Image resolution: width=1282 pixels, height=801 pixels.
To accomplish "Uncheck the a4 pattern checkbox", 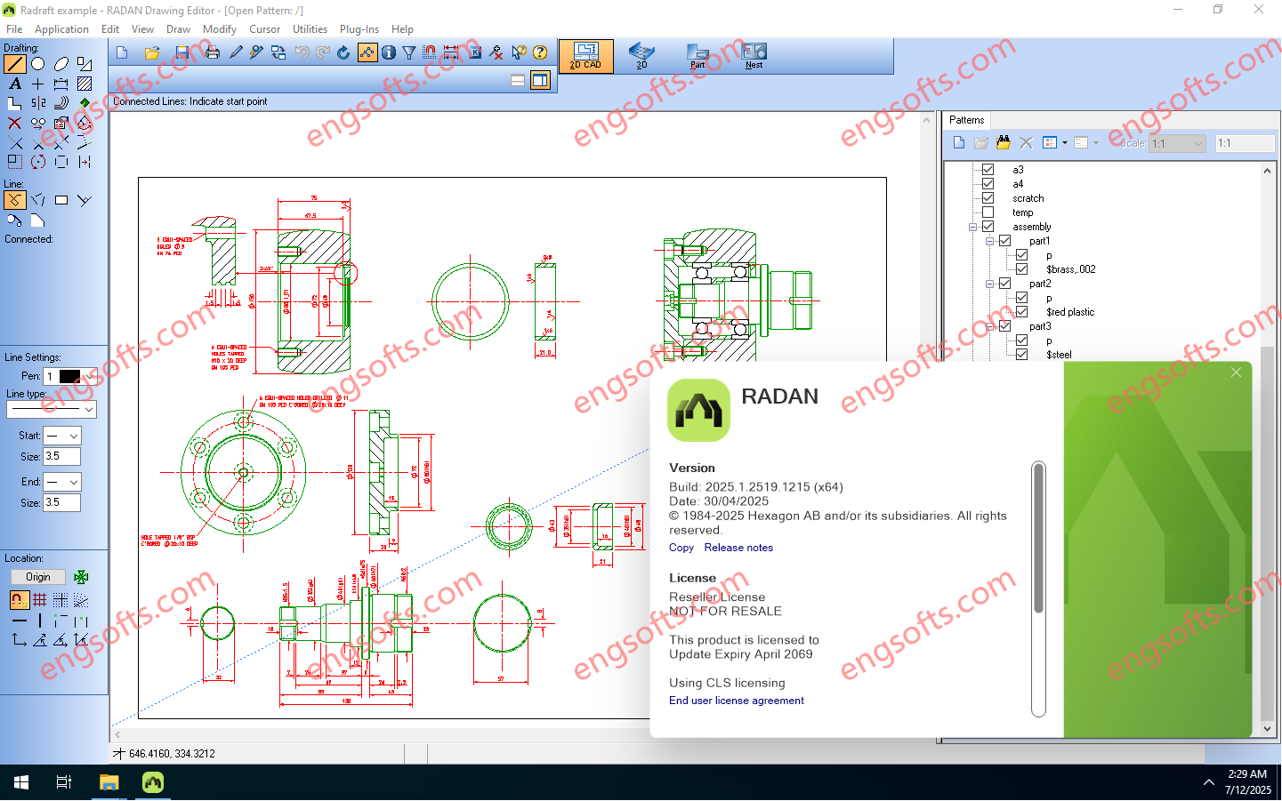I will pyautogui.click(x=988, y=184).
